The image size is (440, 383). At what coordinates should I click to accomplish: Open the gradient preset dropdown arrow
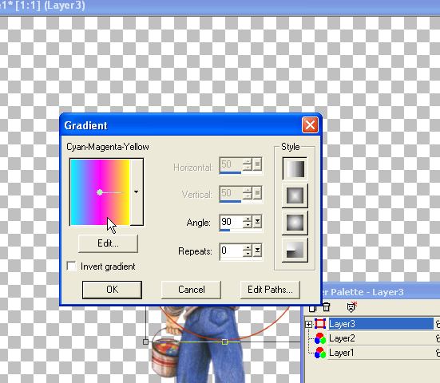(x=137, y=191)
